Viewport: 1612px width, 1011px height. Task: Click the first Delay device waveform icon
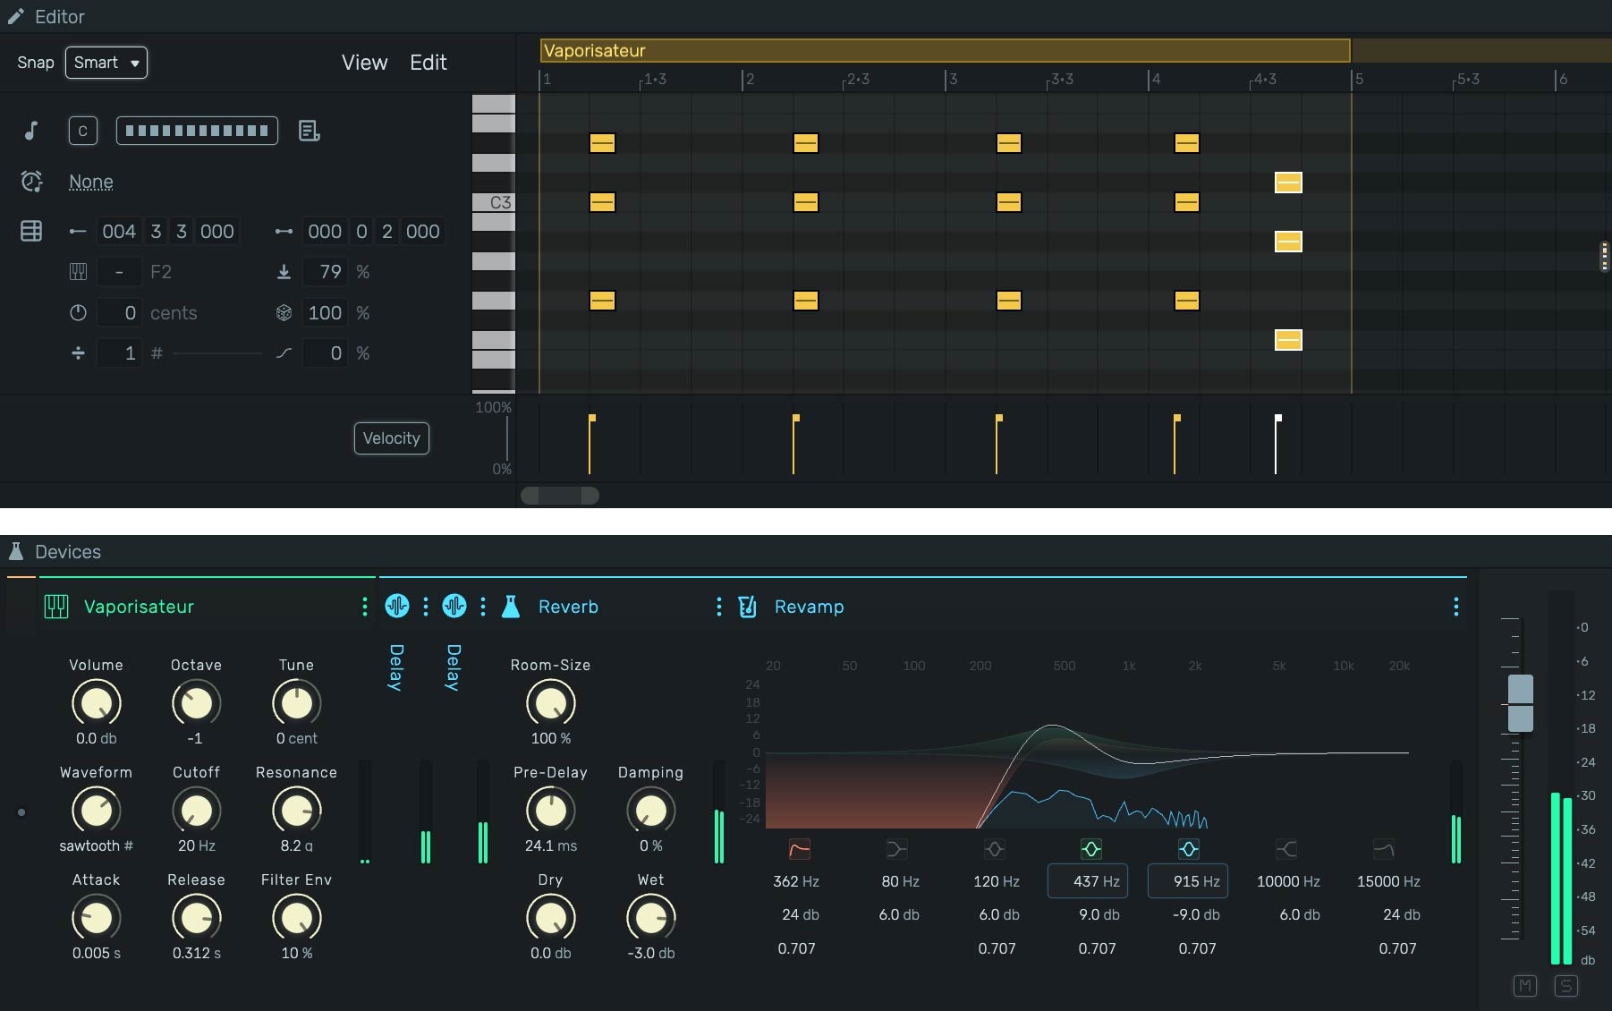point(396,607)
